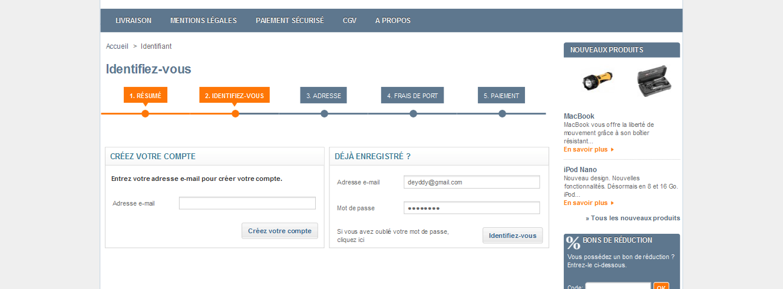783x289 pixels.
Task: Focus the registered e-mail address field
Action: 472,182
